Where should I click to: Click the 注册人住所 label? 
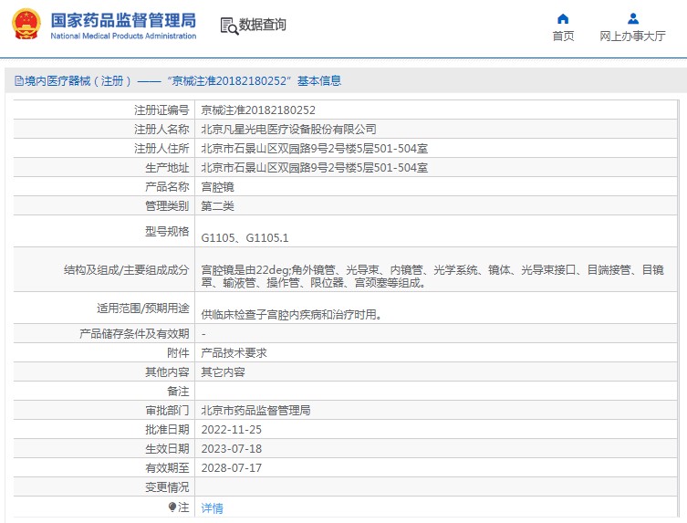(161, 149)
